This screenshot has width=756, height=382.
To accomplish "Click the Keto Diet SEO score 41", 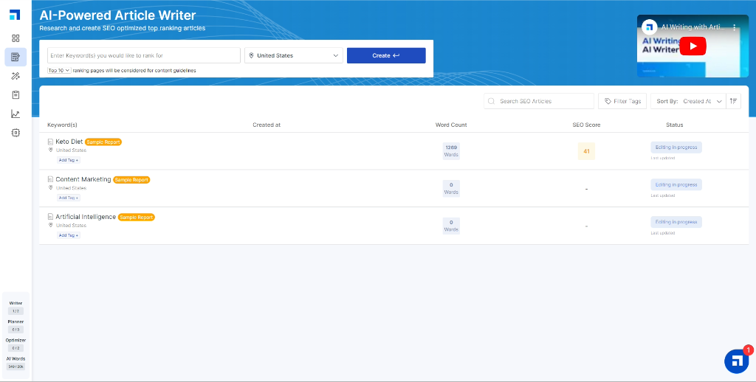I will coord(586,151).
